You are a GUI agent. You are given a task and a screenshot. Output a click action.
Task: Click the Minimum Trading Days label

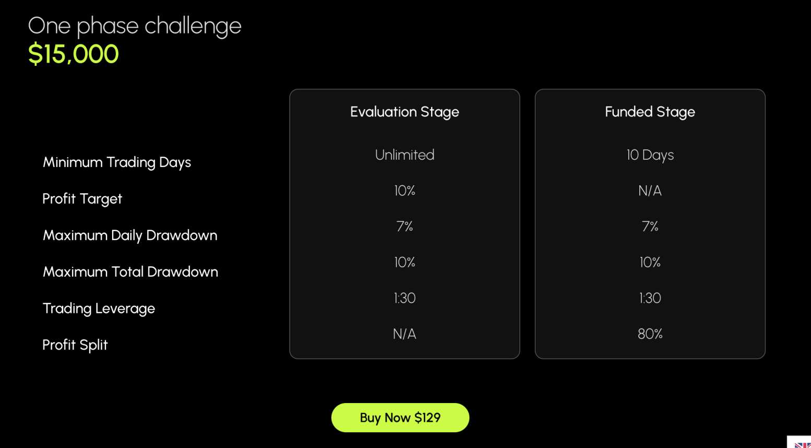point(117,162)
